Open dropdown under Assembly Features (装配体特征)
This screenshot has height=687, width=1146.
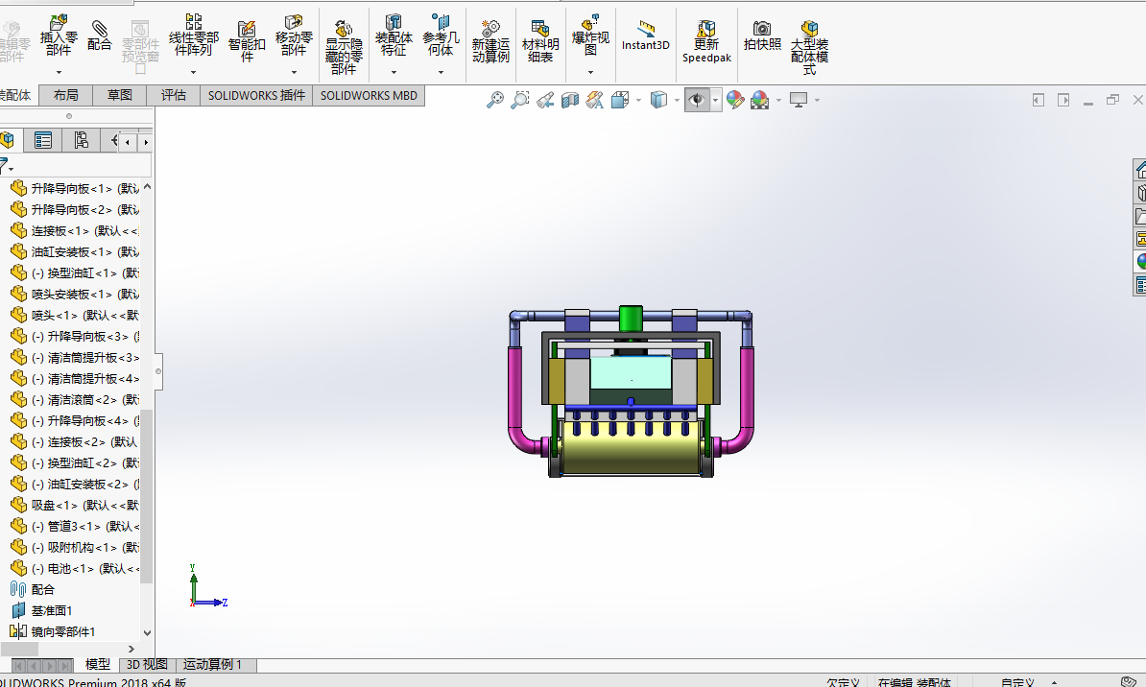[394, 72]
